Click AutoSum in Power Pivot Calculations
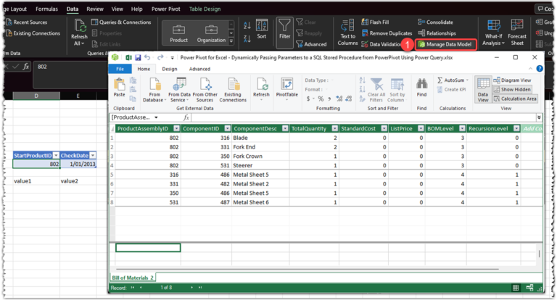 tap(453, 80)
